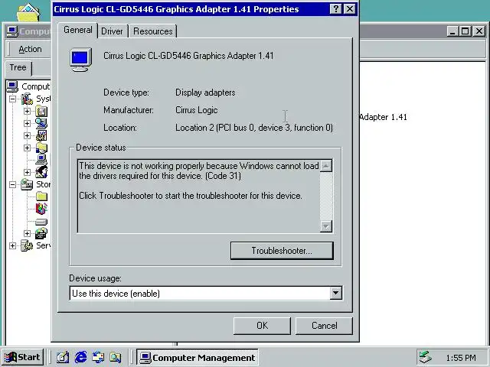Viewport: 490px width, 367px height.
Task: Select the Logical Drives tree icon
Action: (x=41, y=222)
